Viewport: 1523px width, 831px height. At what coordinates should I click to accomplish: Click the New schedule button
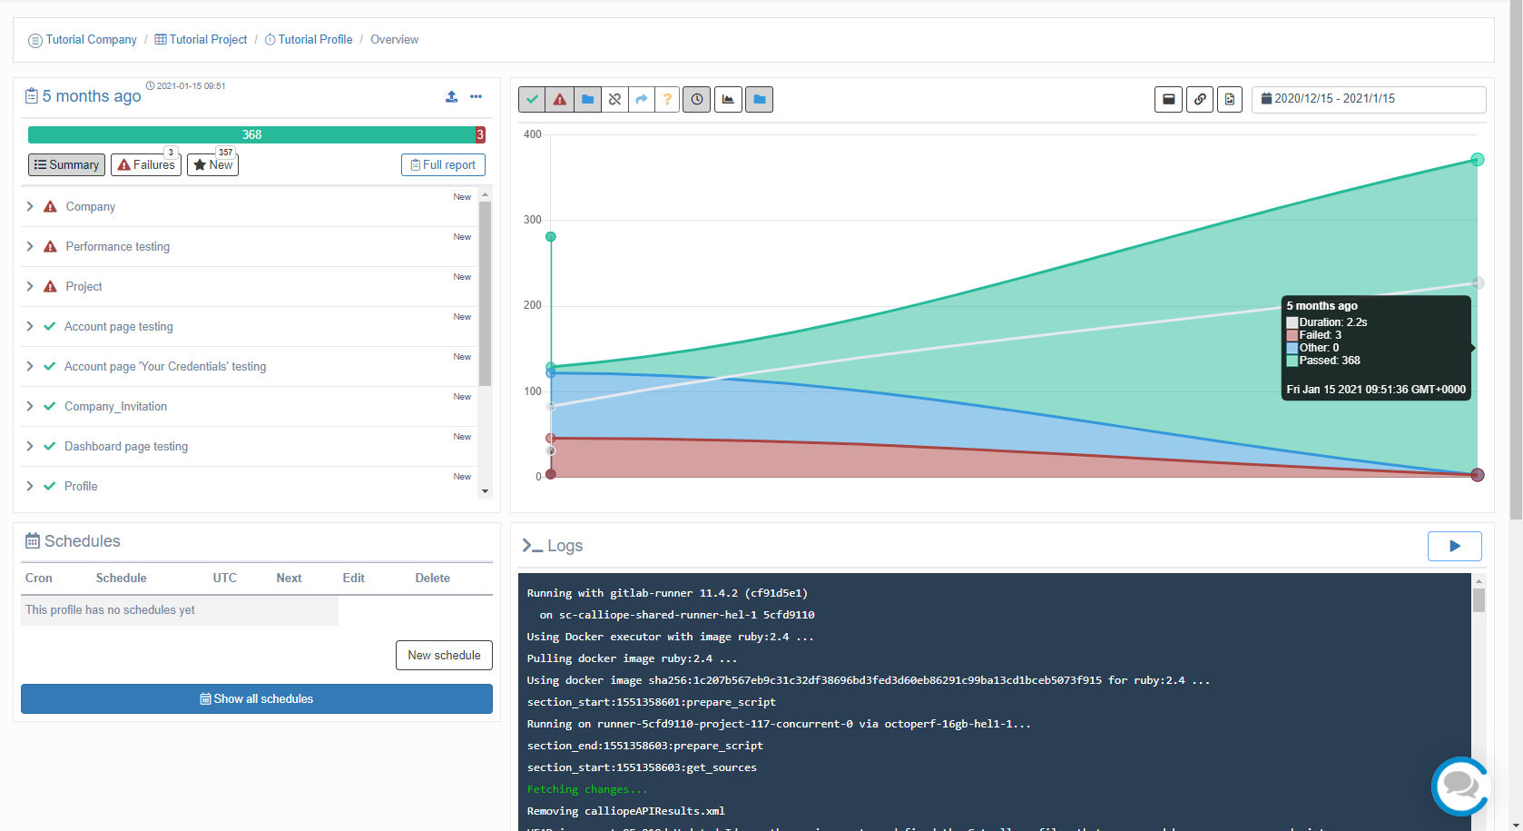coord(444,655)
